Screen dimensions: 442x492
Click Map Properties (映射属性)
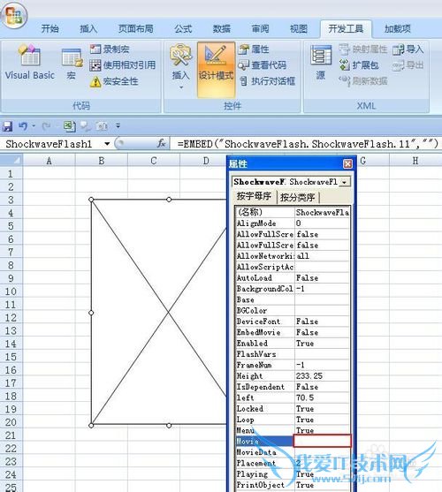(362, 49)
